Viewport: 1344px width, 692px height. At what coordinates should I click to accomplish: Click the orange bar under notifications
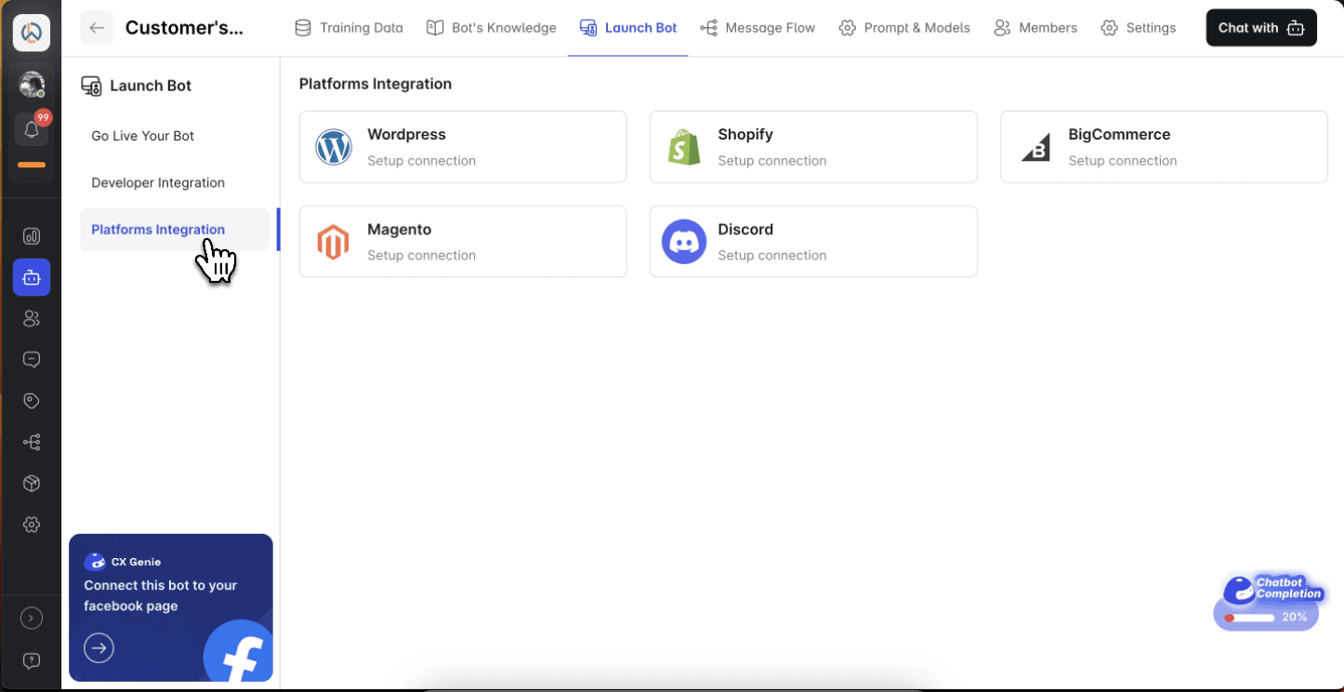32,165
